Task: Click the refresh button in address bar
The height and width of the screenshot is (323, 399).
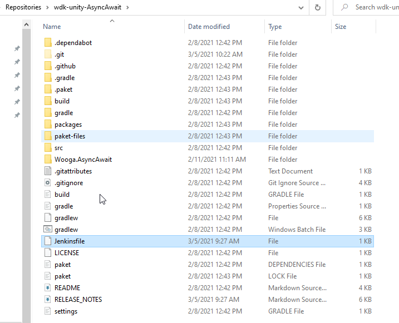Action: tap(318, 7)
